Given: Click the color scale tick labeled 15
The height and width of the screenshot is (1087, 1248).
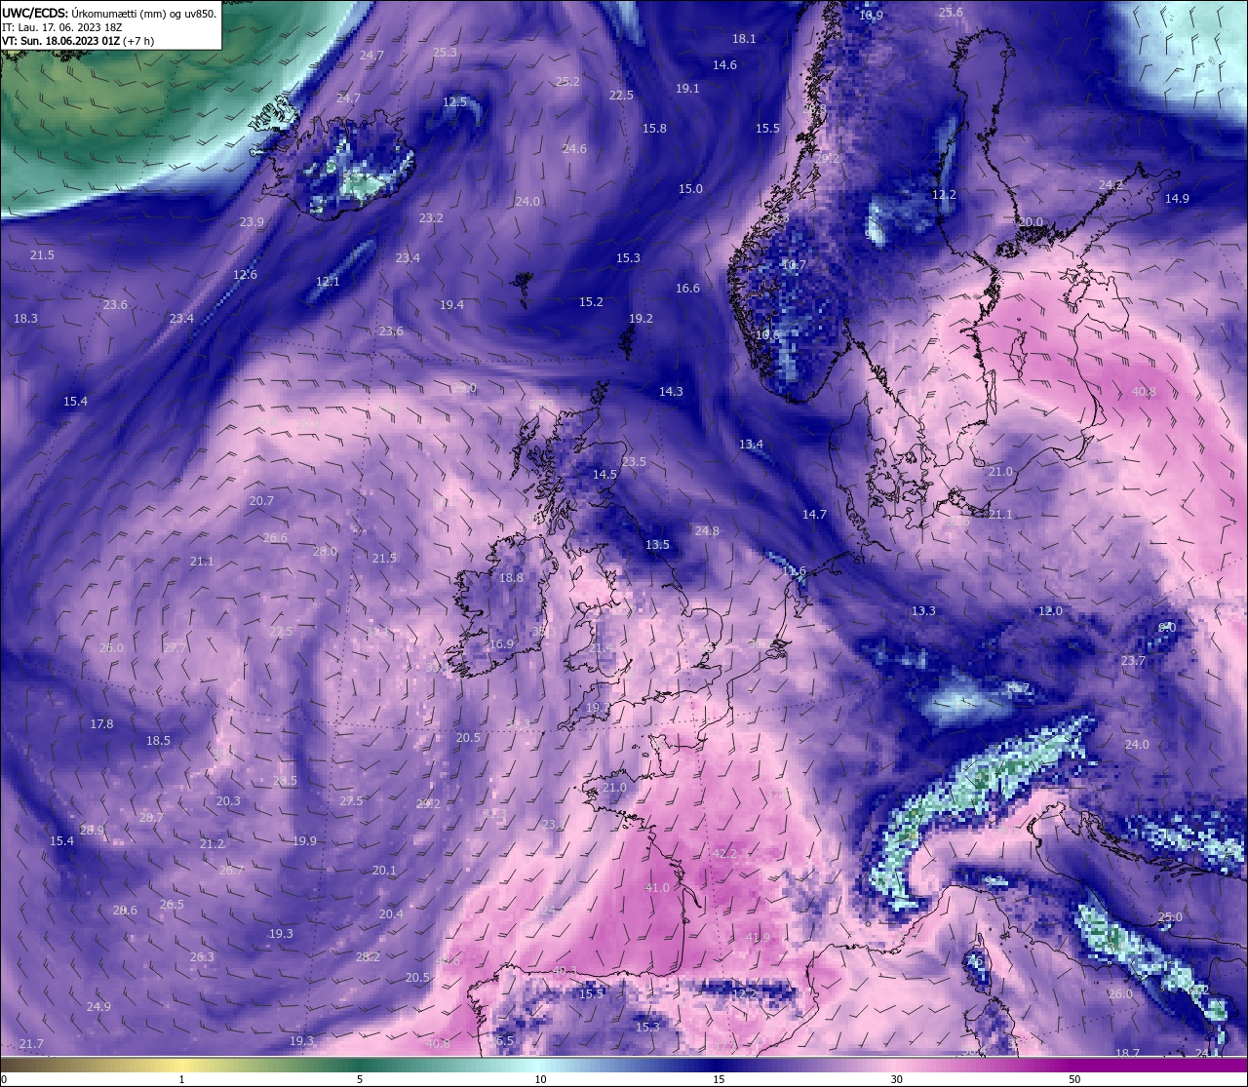Looking at the screenshot, I should pos(719,1079).
